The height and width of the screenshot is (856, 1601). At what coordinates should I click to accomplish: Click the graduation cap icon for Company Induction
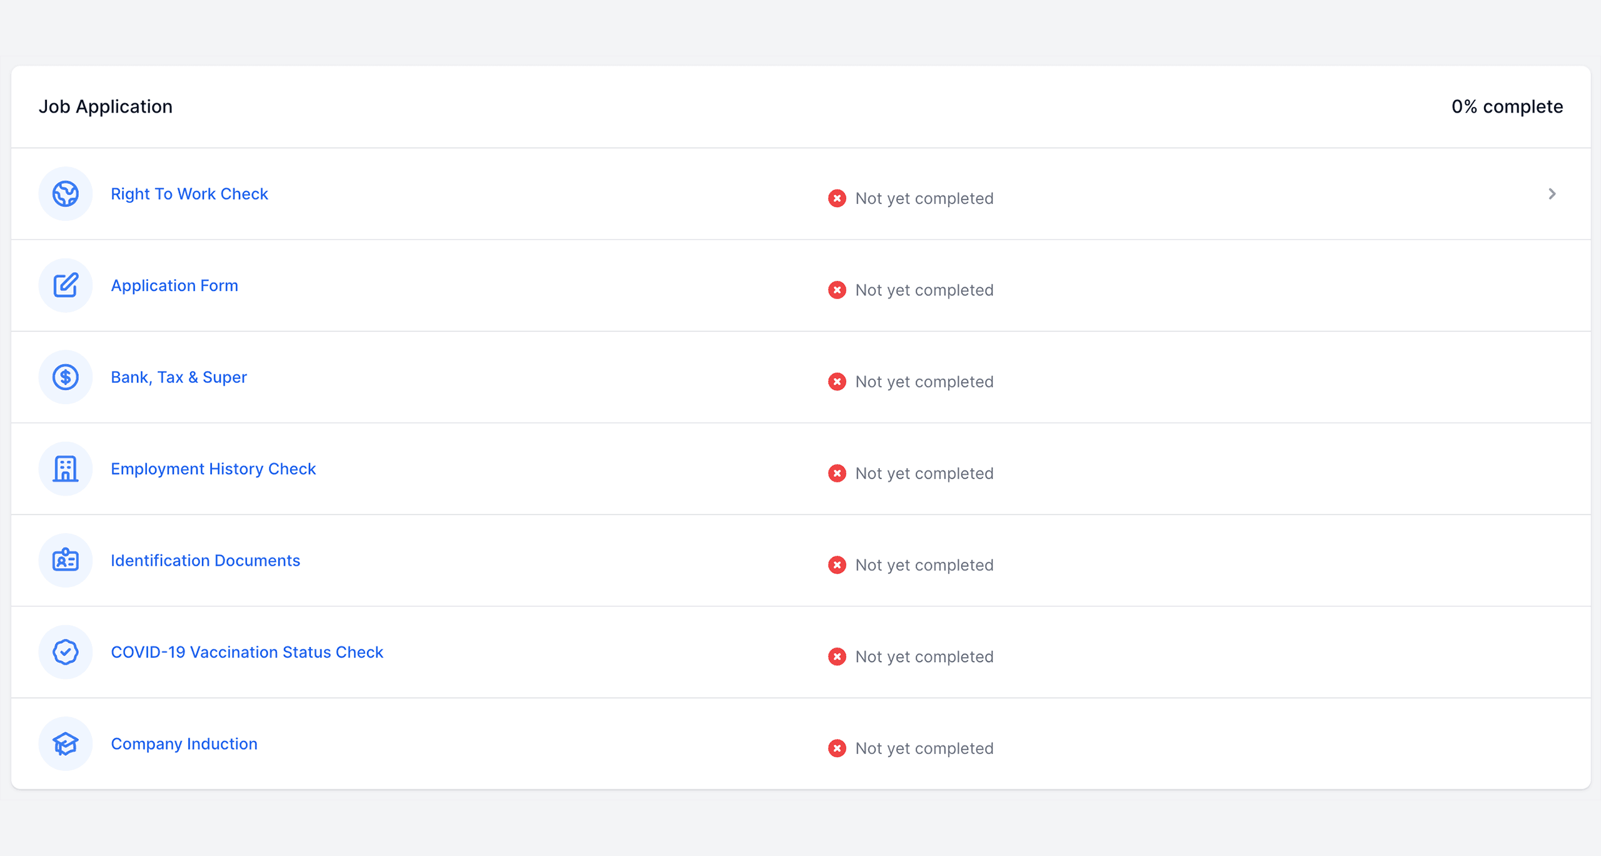click(66, 744)
